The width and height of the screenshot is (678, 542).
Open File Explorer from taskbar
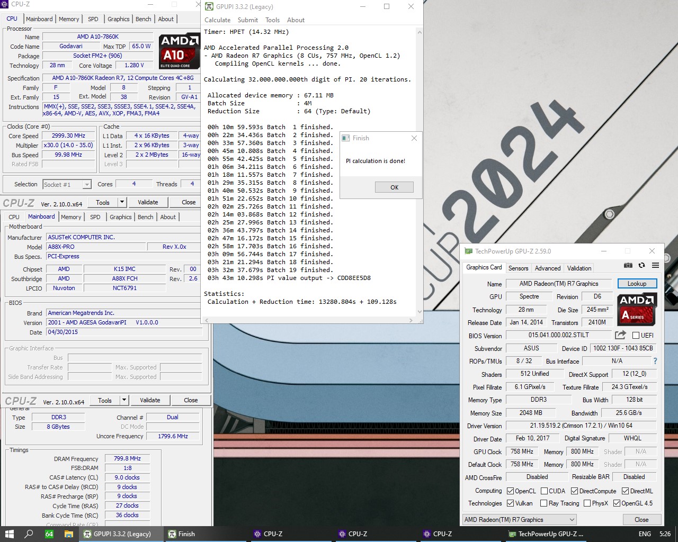[69, 534]
